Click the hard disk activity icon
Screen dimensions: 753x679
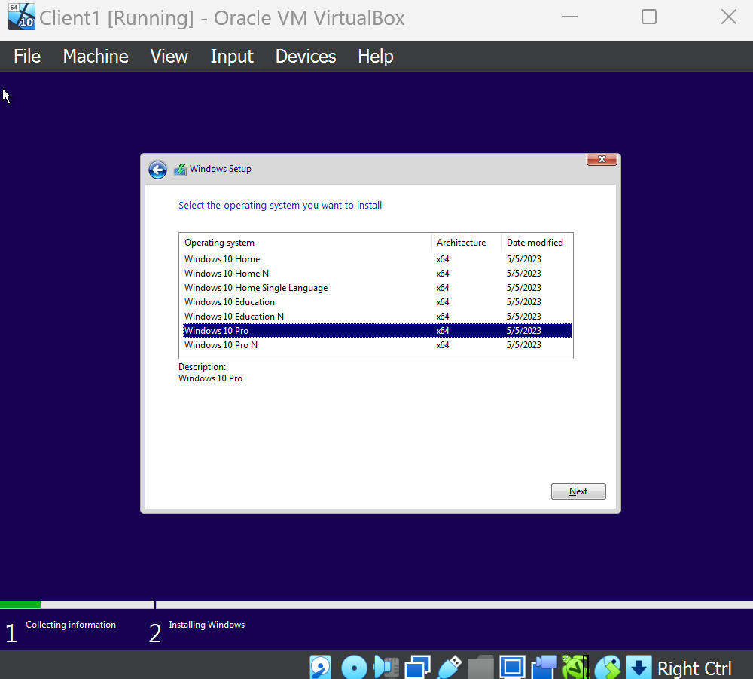click(320, 667)
